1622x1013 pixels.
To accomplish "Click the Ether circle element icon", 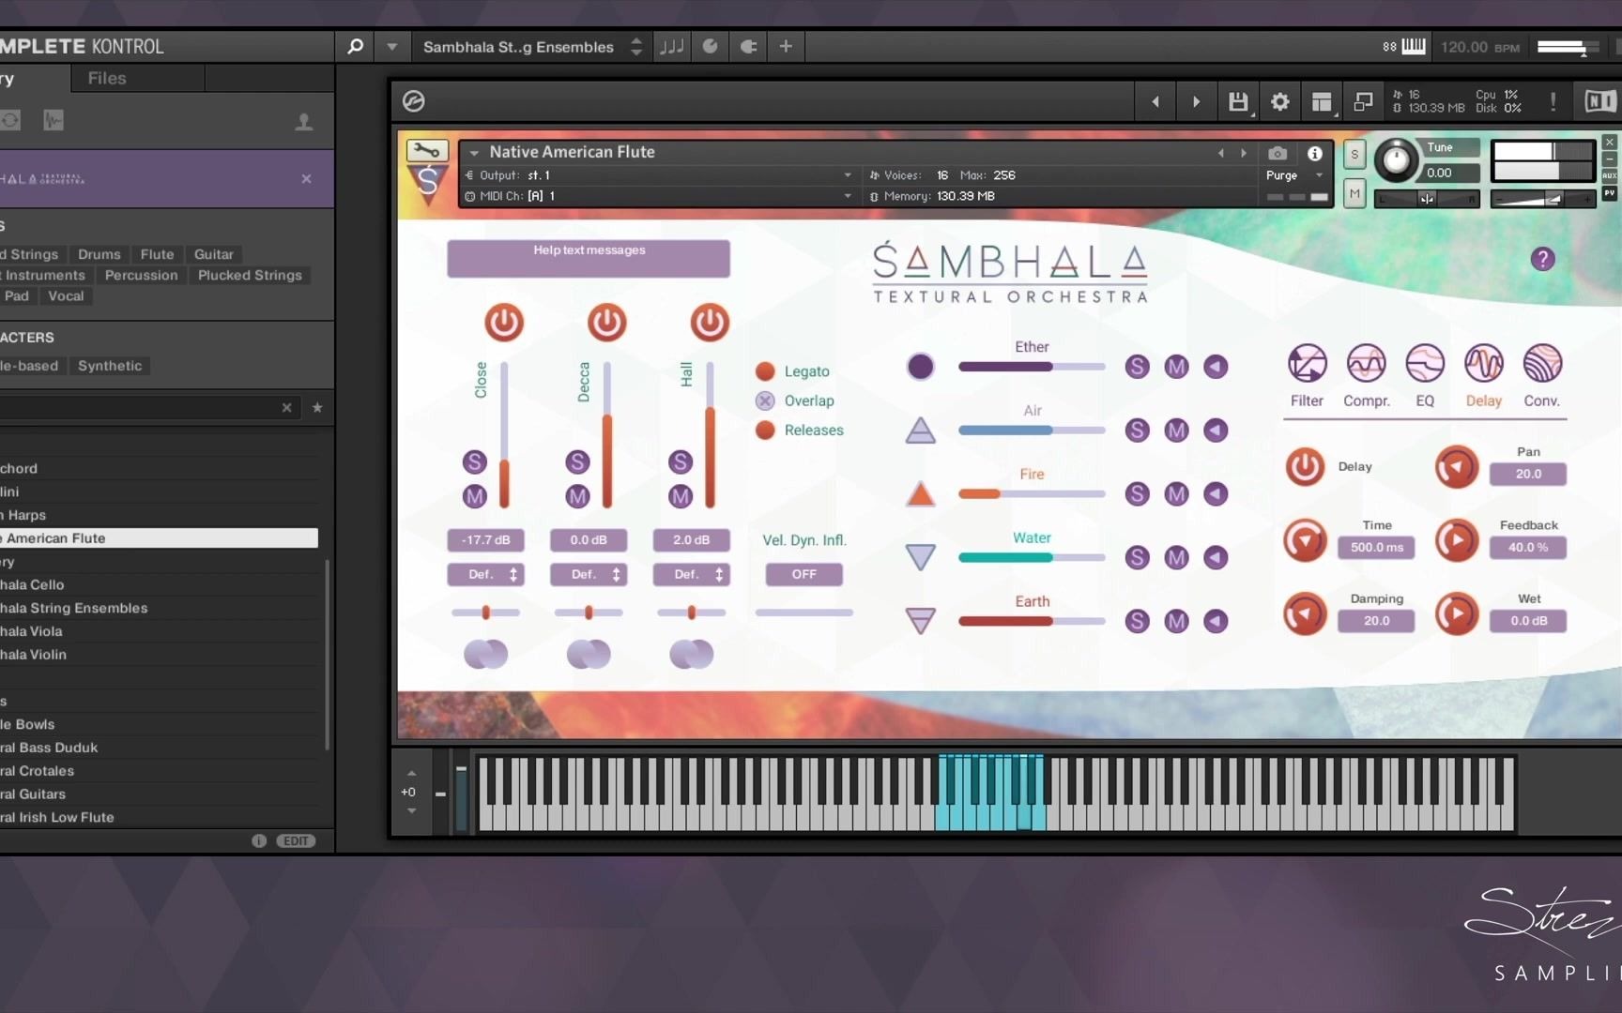I will (921, 367).
